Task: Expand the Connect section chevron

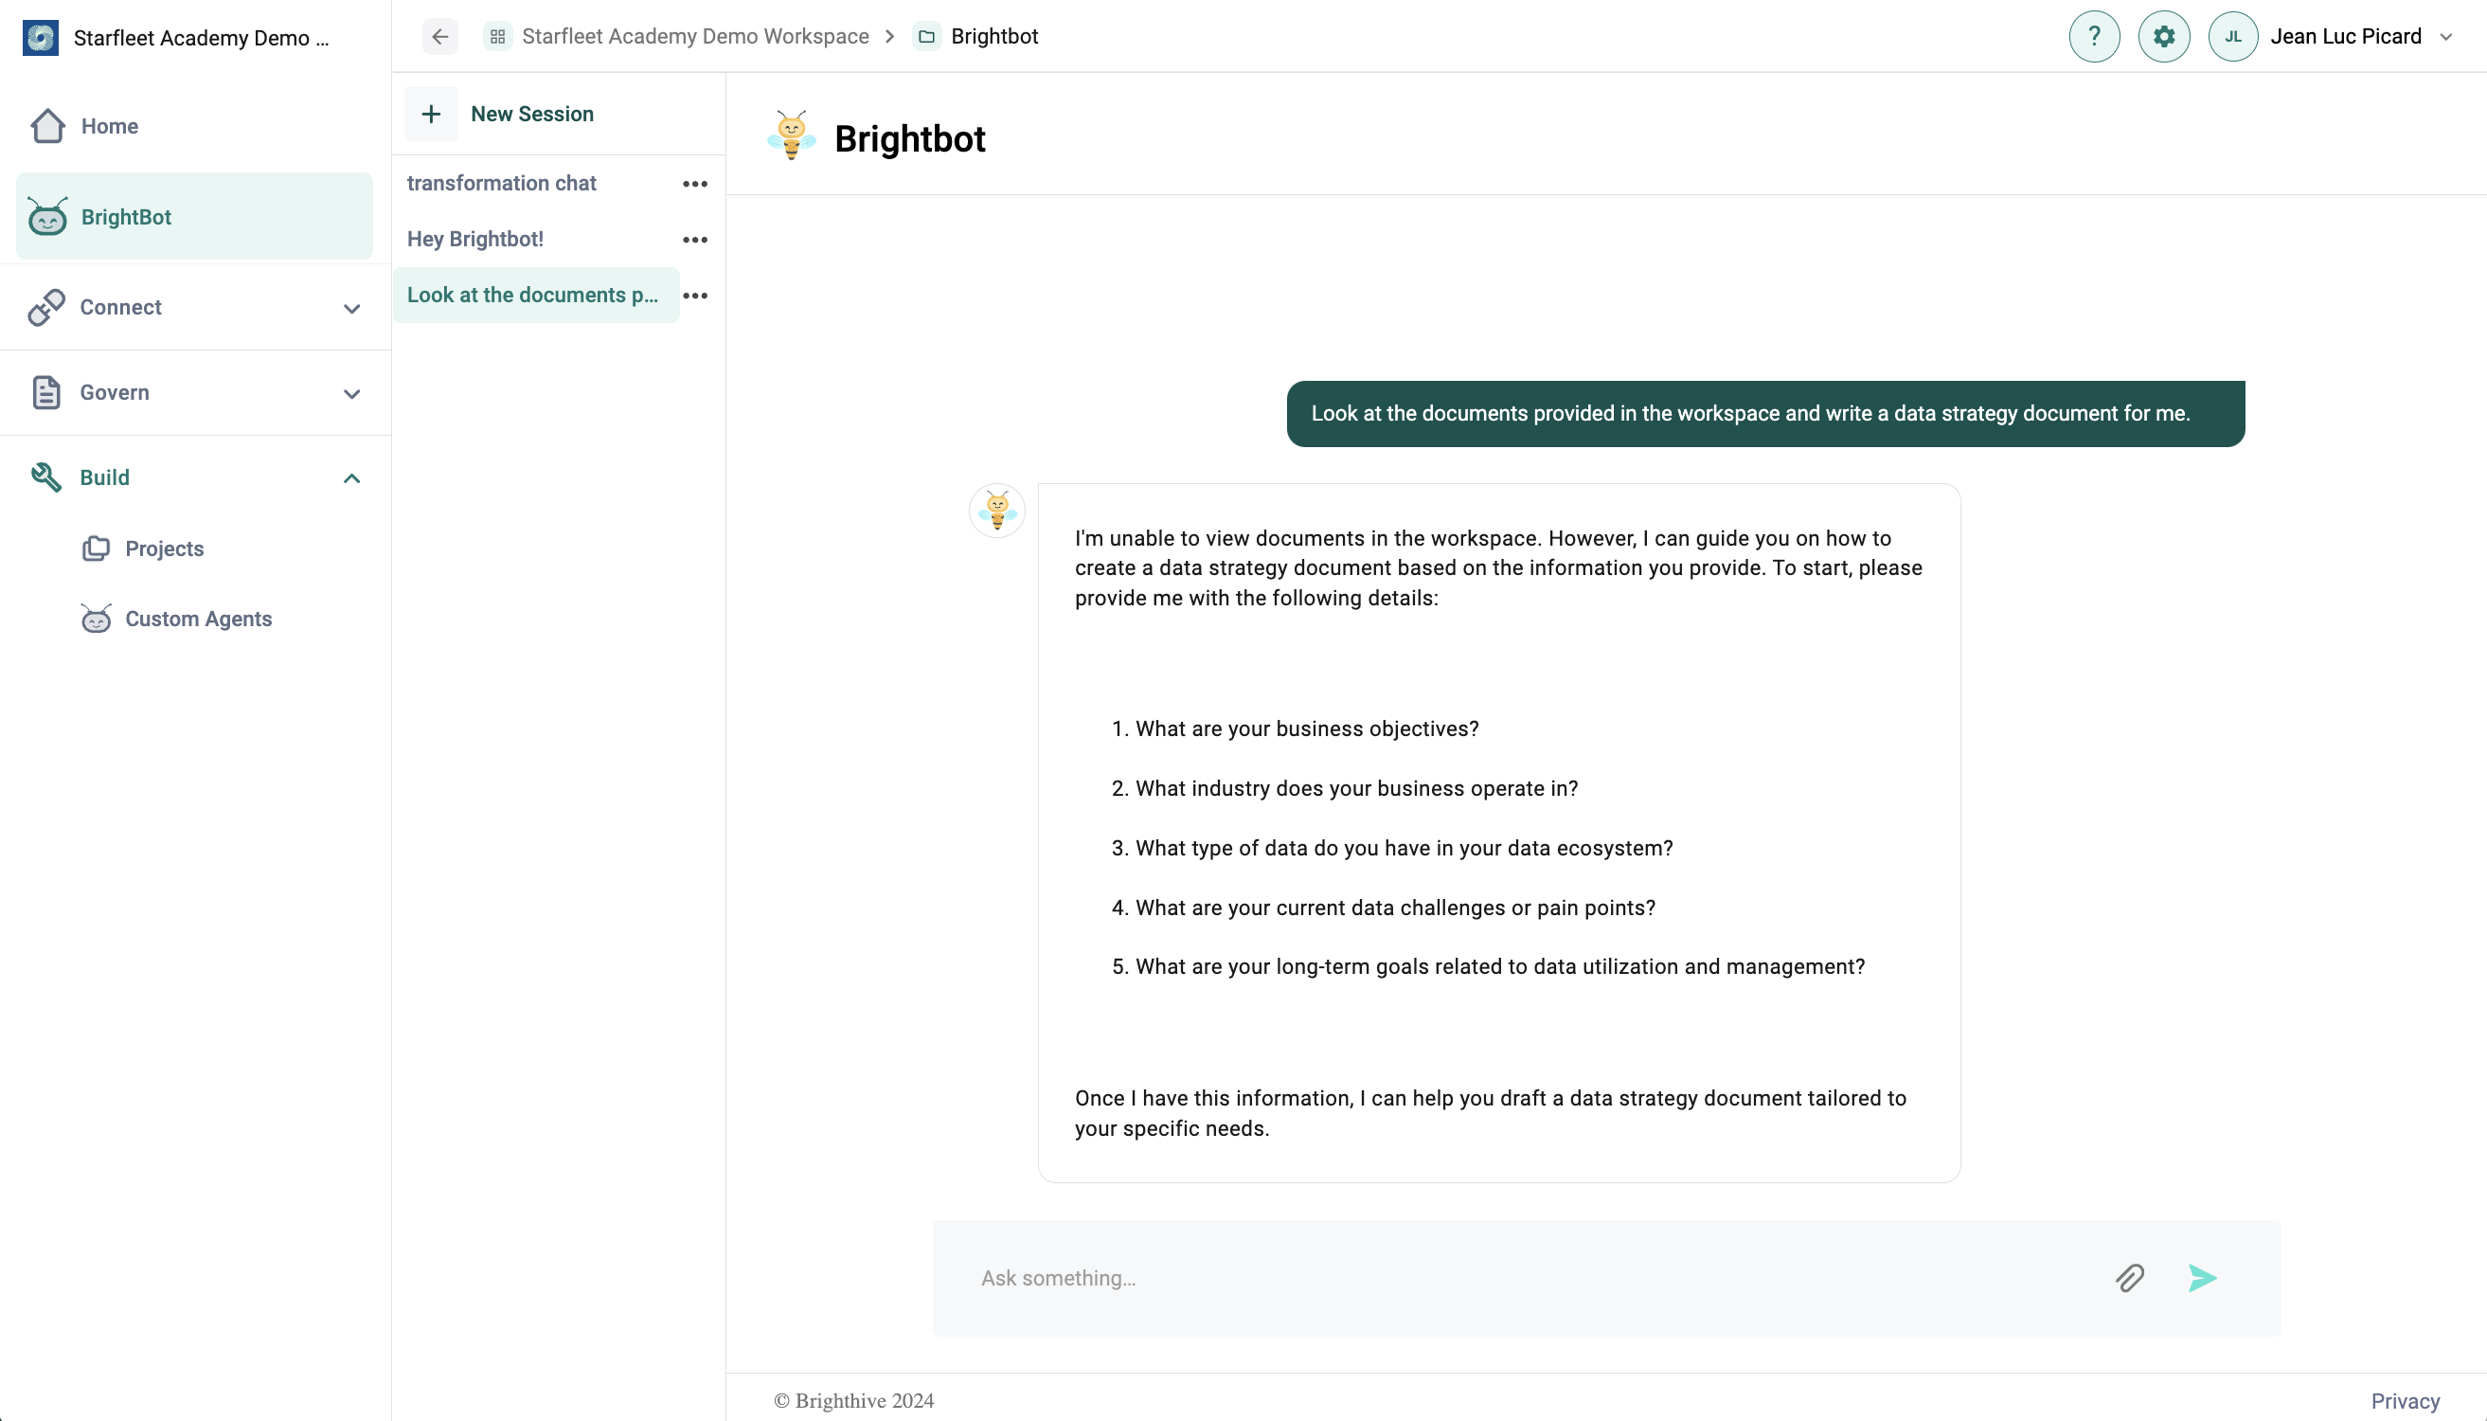Action: click(352, 310)
